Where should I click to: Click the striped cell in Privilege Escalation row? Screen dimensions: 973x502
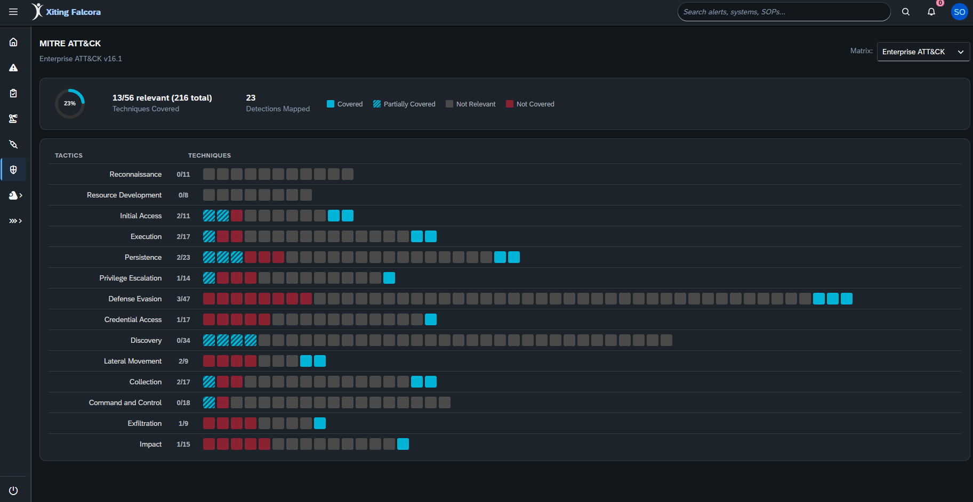tap(209, 278)
